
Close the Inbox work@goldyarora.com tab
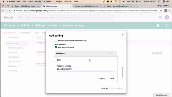(x=101, y=6)
